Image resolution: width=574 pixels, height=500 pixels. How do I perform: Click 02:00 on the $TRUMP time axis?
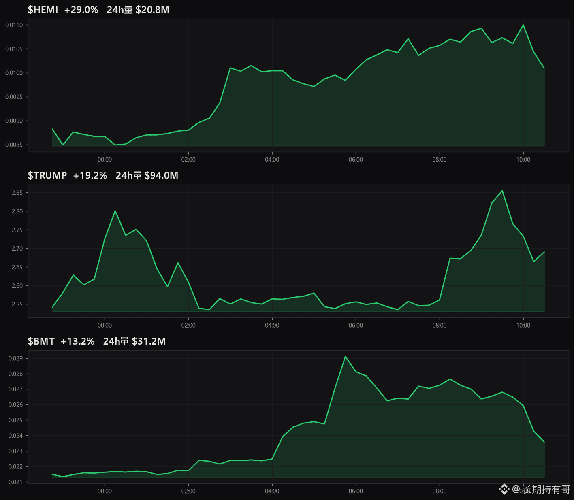click(x=188, y=326)
